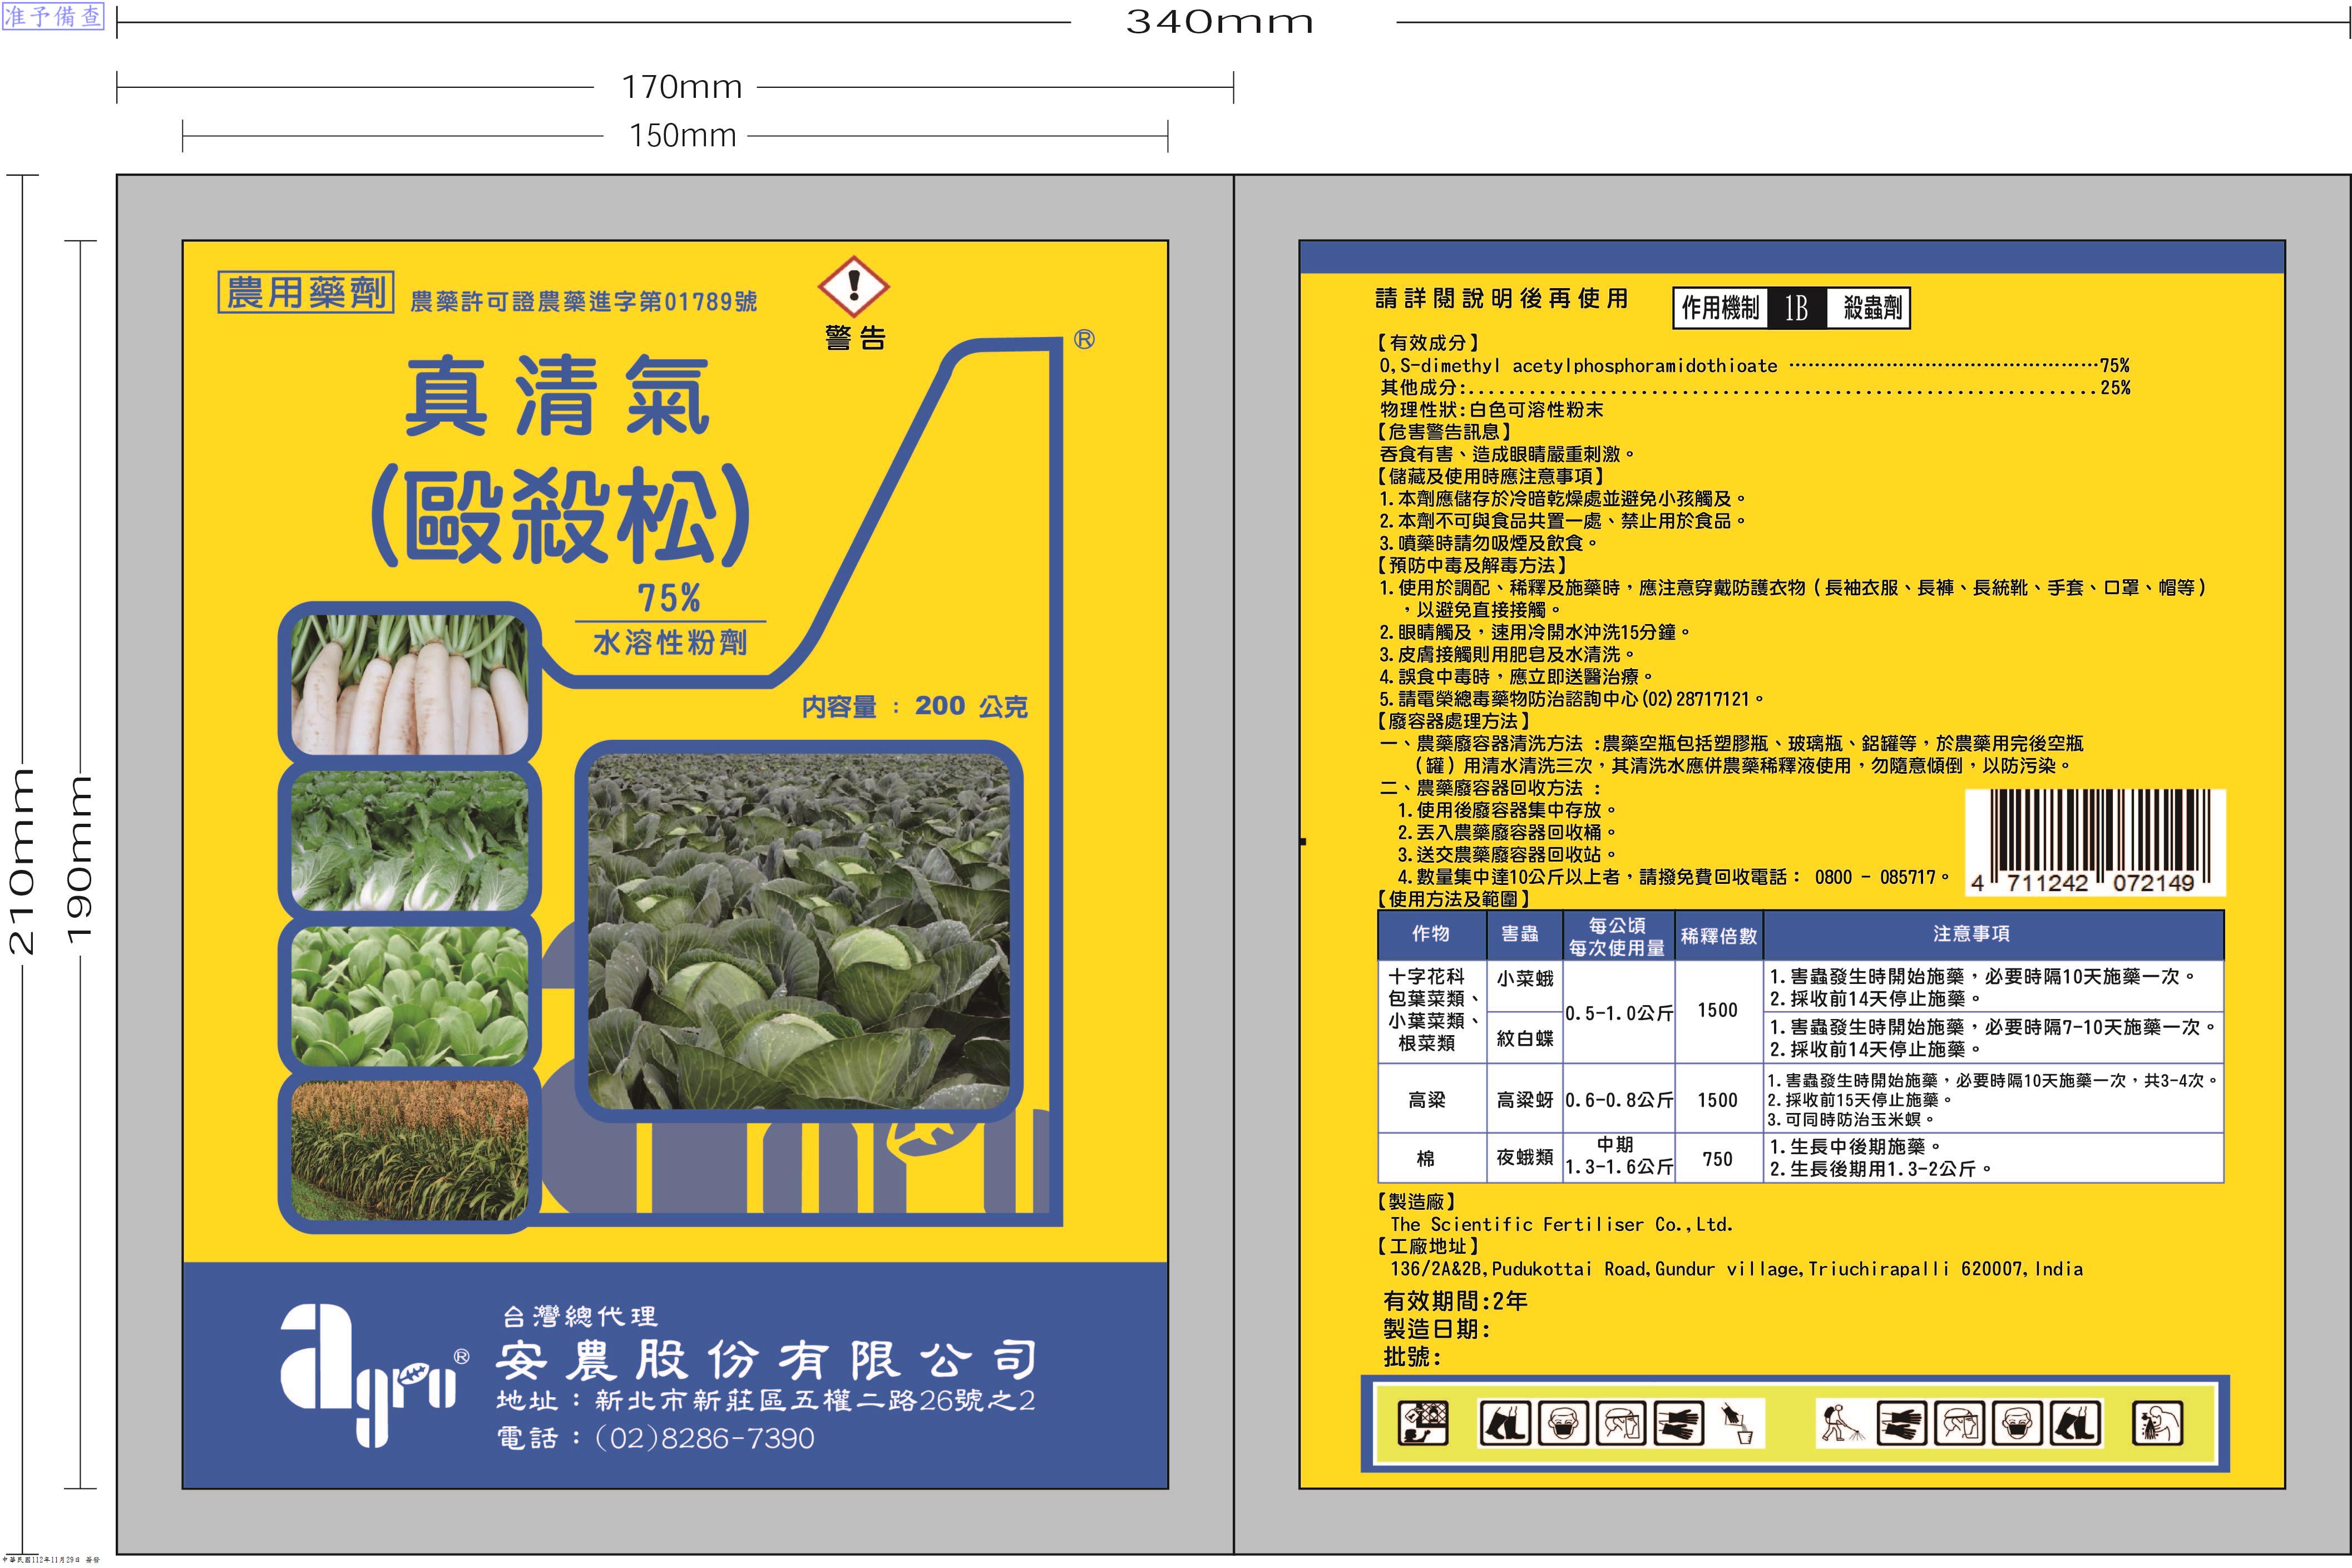Click the 台灣總代理 heading
The height and width of the screenshot is (1568, 2352).
point(580,1316)
